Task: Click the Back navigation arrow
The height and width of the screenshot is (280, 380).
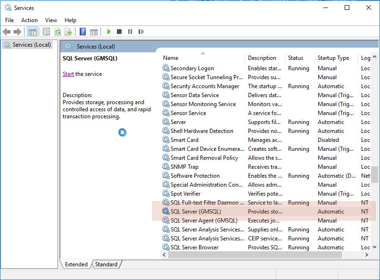Action: [x=6, y=32]
